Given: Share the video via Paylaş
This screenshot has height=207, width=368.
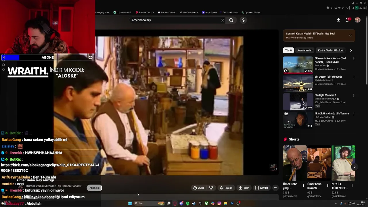Looking at the screenshot, I should pos(226,188).
